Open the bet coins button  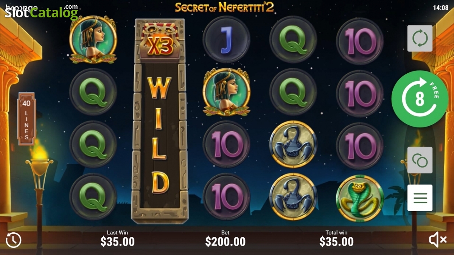tap(420, 160)
